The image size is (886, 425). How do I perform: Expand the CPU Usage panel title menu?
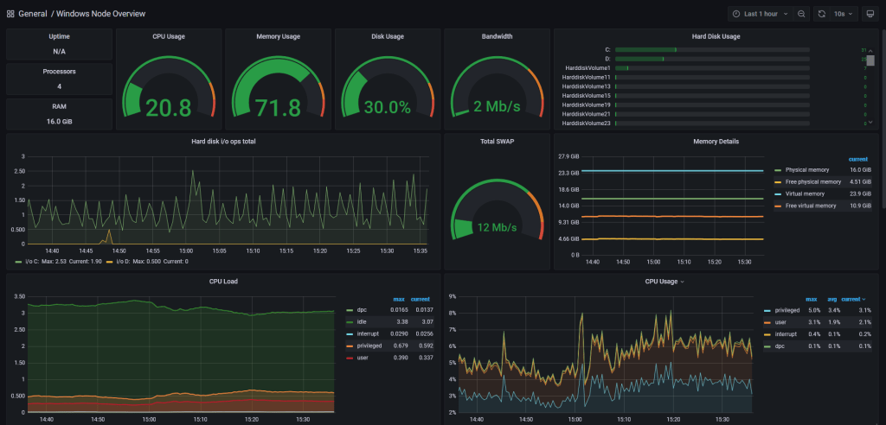(664, 282)
